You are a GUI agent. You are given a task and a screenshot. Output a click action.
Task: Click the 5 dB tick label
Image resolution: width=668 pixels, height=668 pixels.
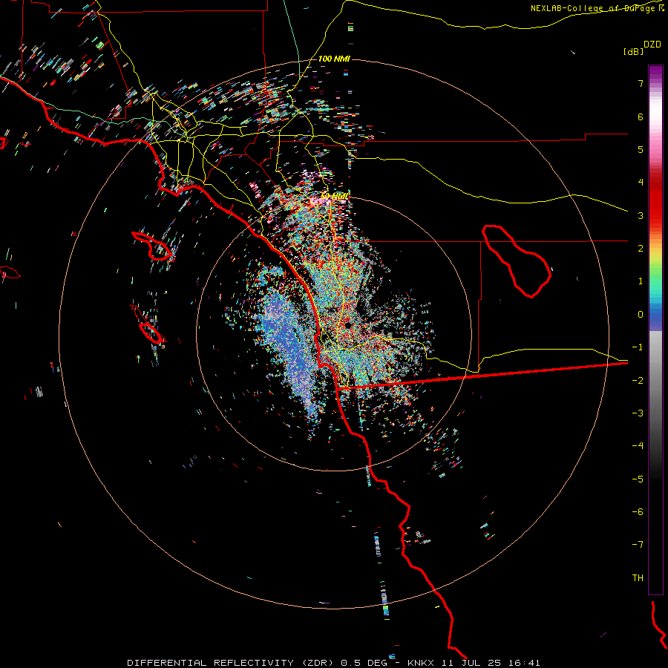641,149
